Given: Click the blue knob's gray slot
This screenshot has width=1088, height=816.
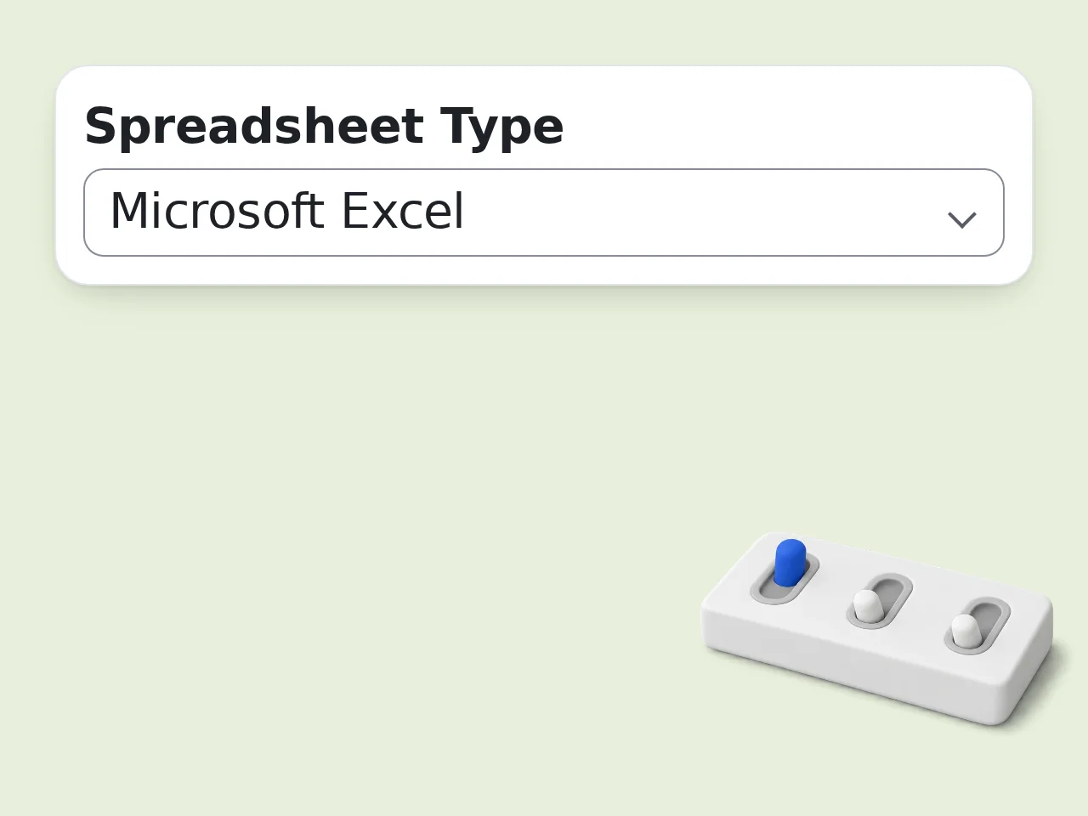Looking at the screenshot, I should pyautogui.click(x=785, y=580).
